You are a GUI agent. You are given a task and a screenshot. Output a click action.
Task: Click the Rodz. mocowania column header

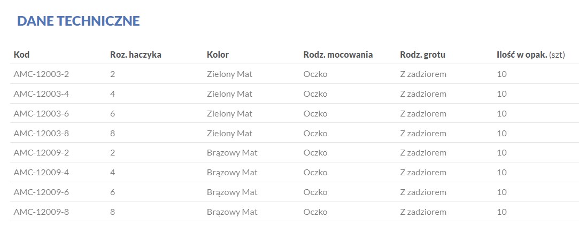338,55
